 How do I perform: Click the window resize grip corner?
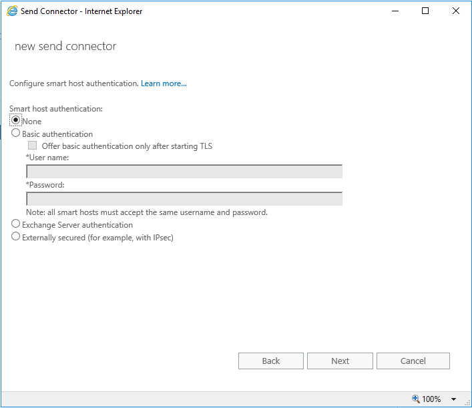(x=467, y=403)
